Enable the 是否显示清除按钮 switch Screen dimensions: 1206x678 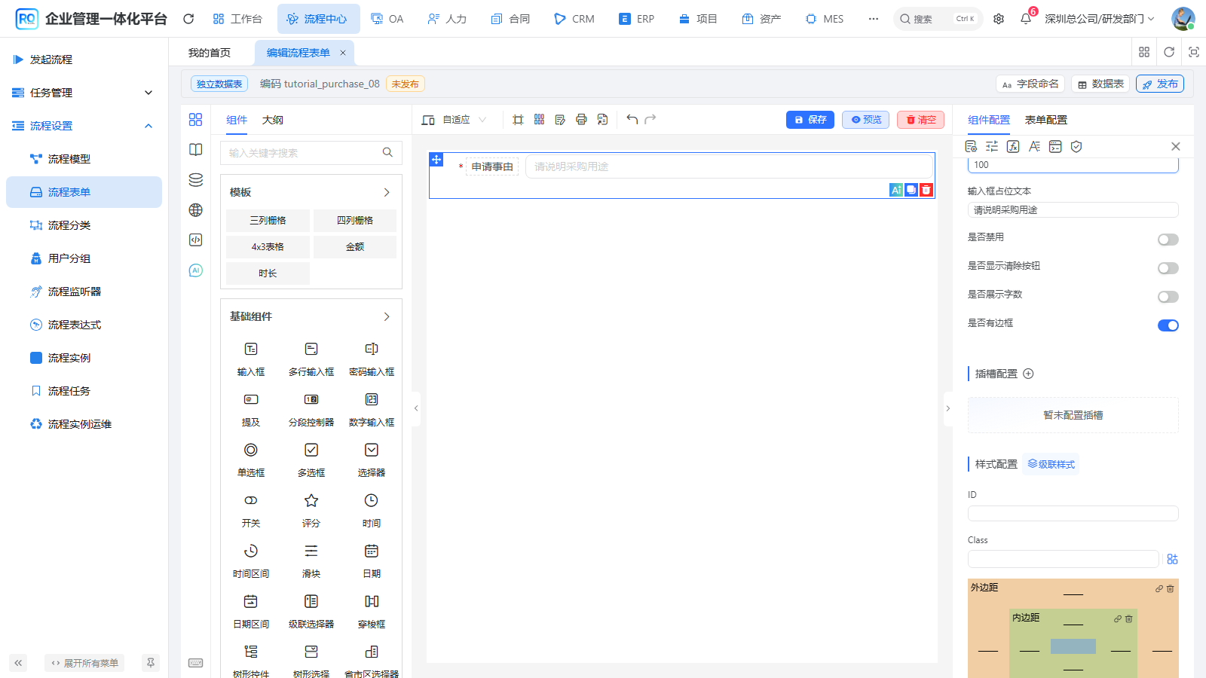point(1168,268)
